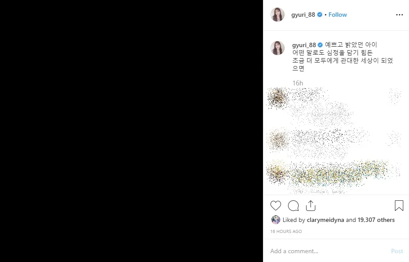The width and height of the screenshot is (409, 262).
Task: Click the liker avatar next to Liked by
Action: coord(276,220)
